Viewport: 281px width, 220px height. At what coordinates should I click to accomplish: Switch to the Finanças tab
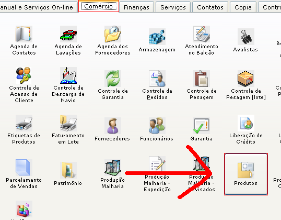pyautogui.click(x=136, y=7)
